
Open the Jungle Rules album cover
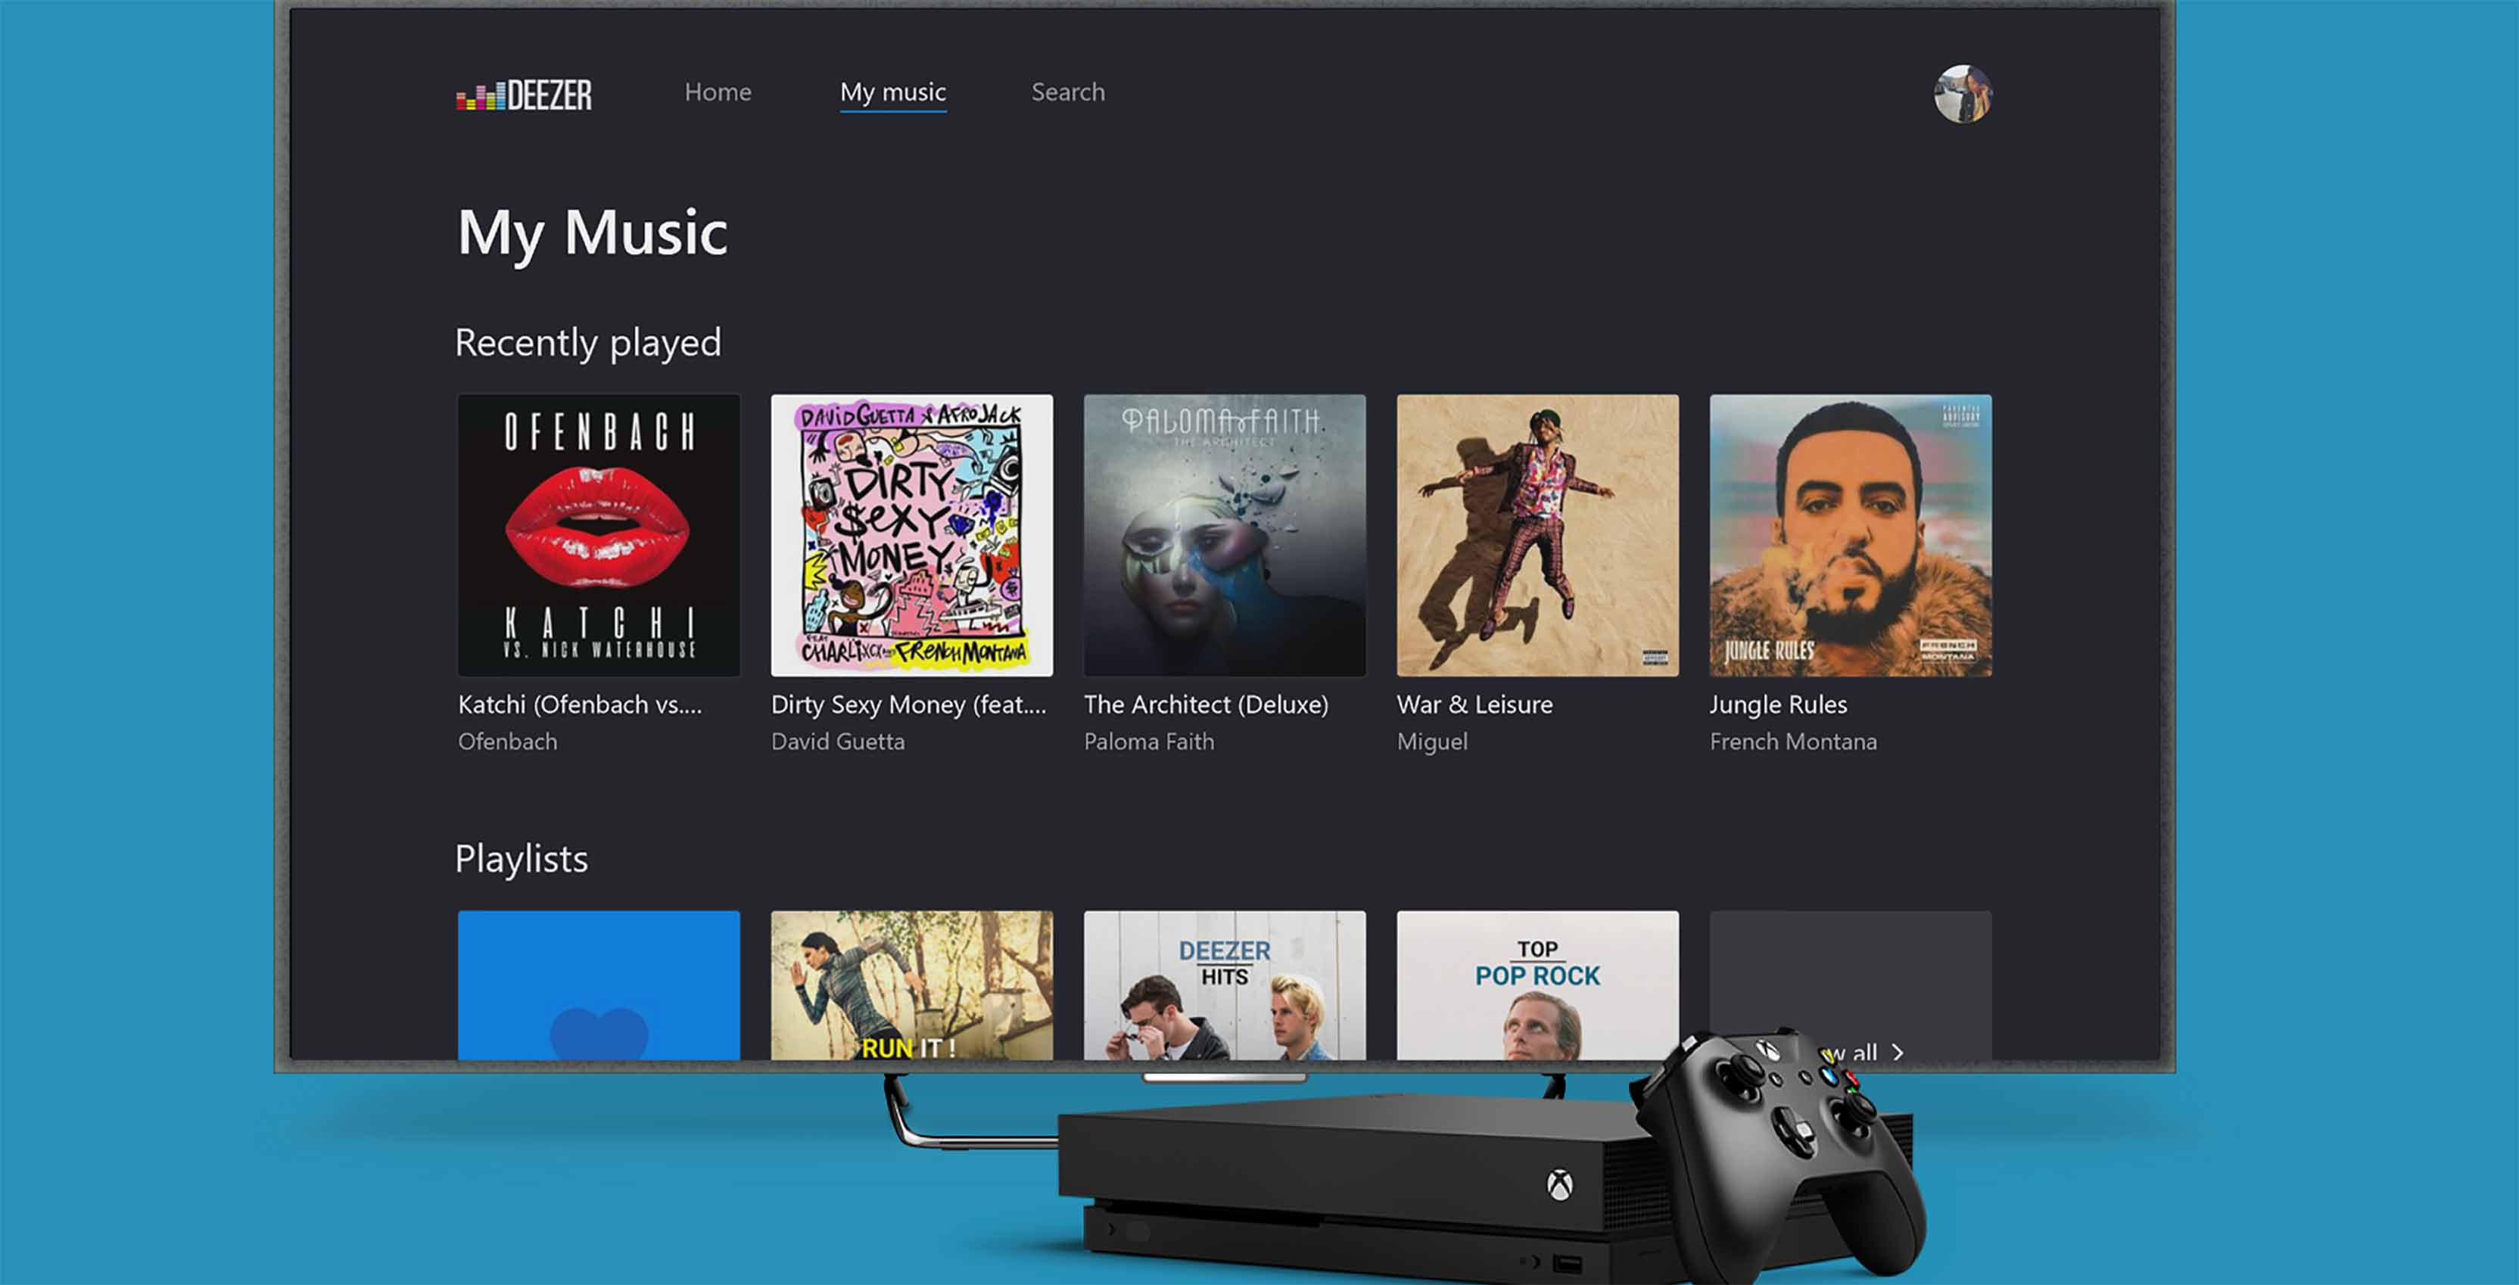pyautogui.click(x=1849, y=536)
